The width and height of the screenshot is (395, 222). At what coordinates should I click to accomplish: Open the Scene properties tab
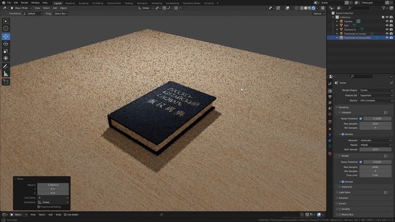[330, 109]
